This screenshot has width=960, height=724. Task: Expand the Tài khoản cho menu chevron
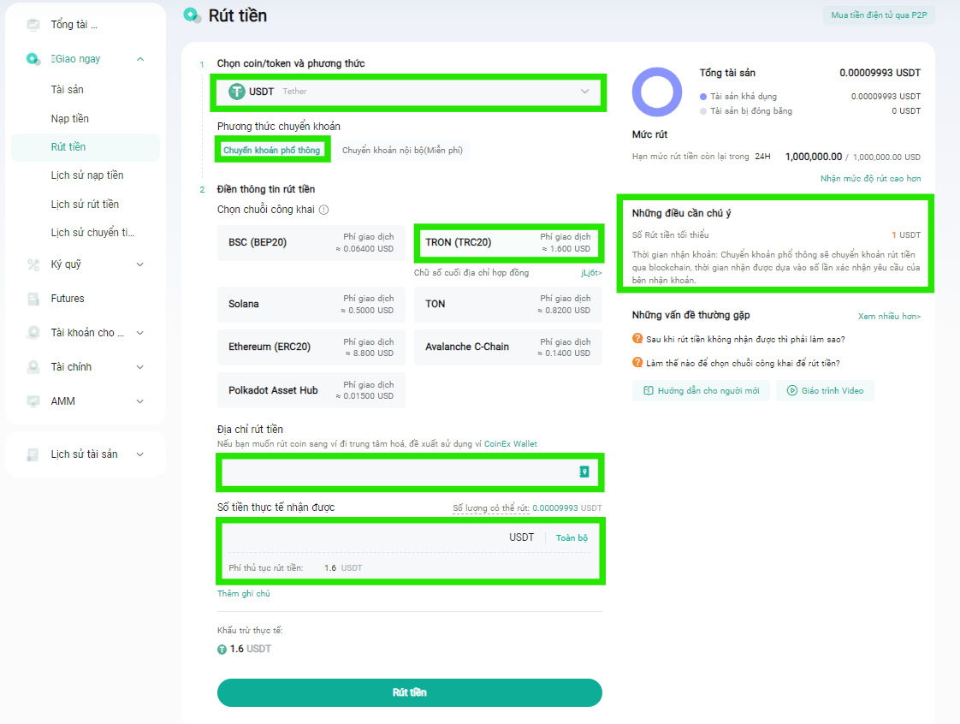pos(140,333)
